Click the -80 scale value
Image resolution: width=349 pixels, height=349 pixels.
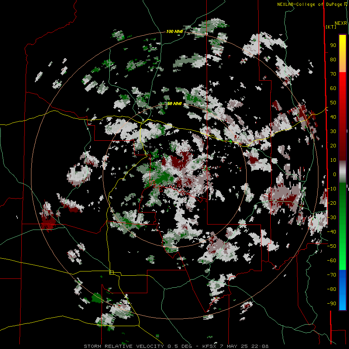click(x=332, y=289)
